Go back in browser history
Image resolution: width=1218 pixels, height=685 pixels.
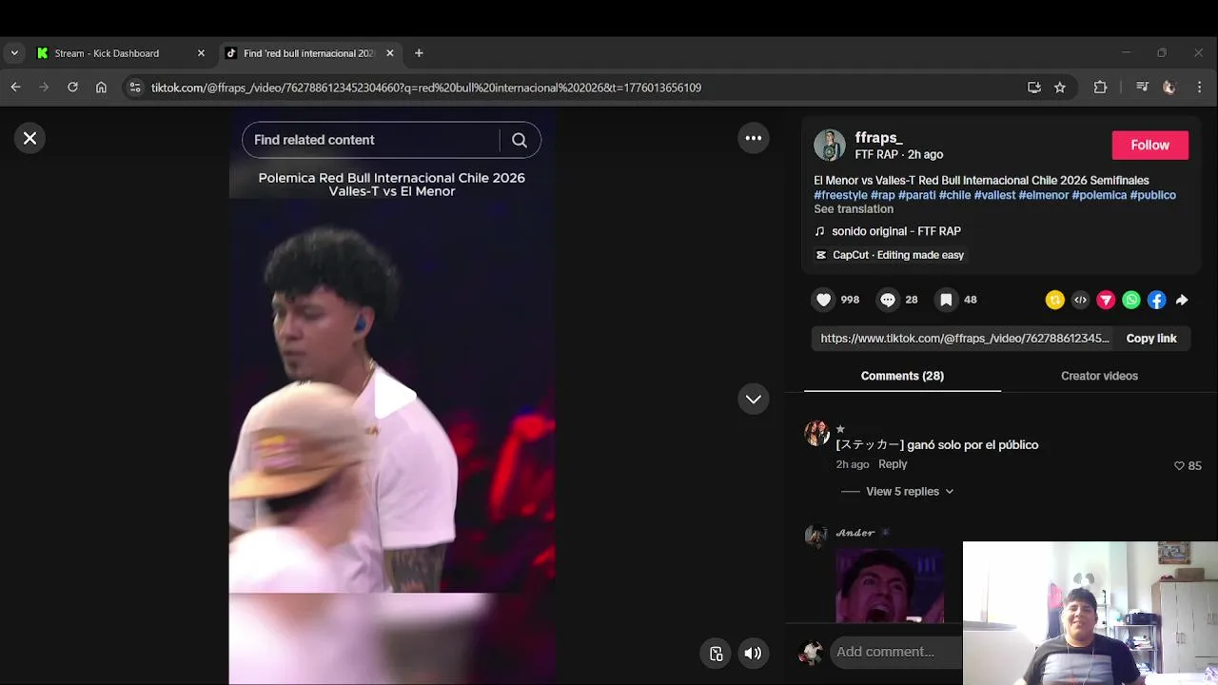pos(15,88)
